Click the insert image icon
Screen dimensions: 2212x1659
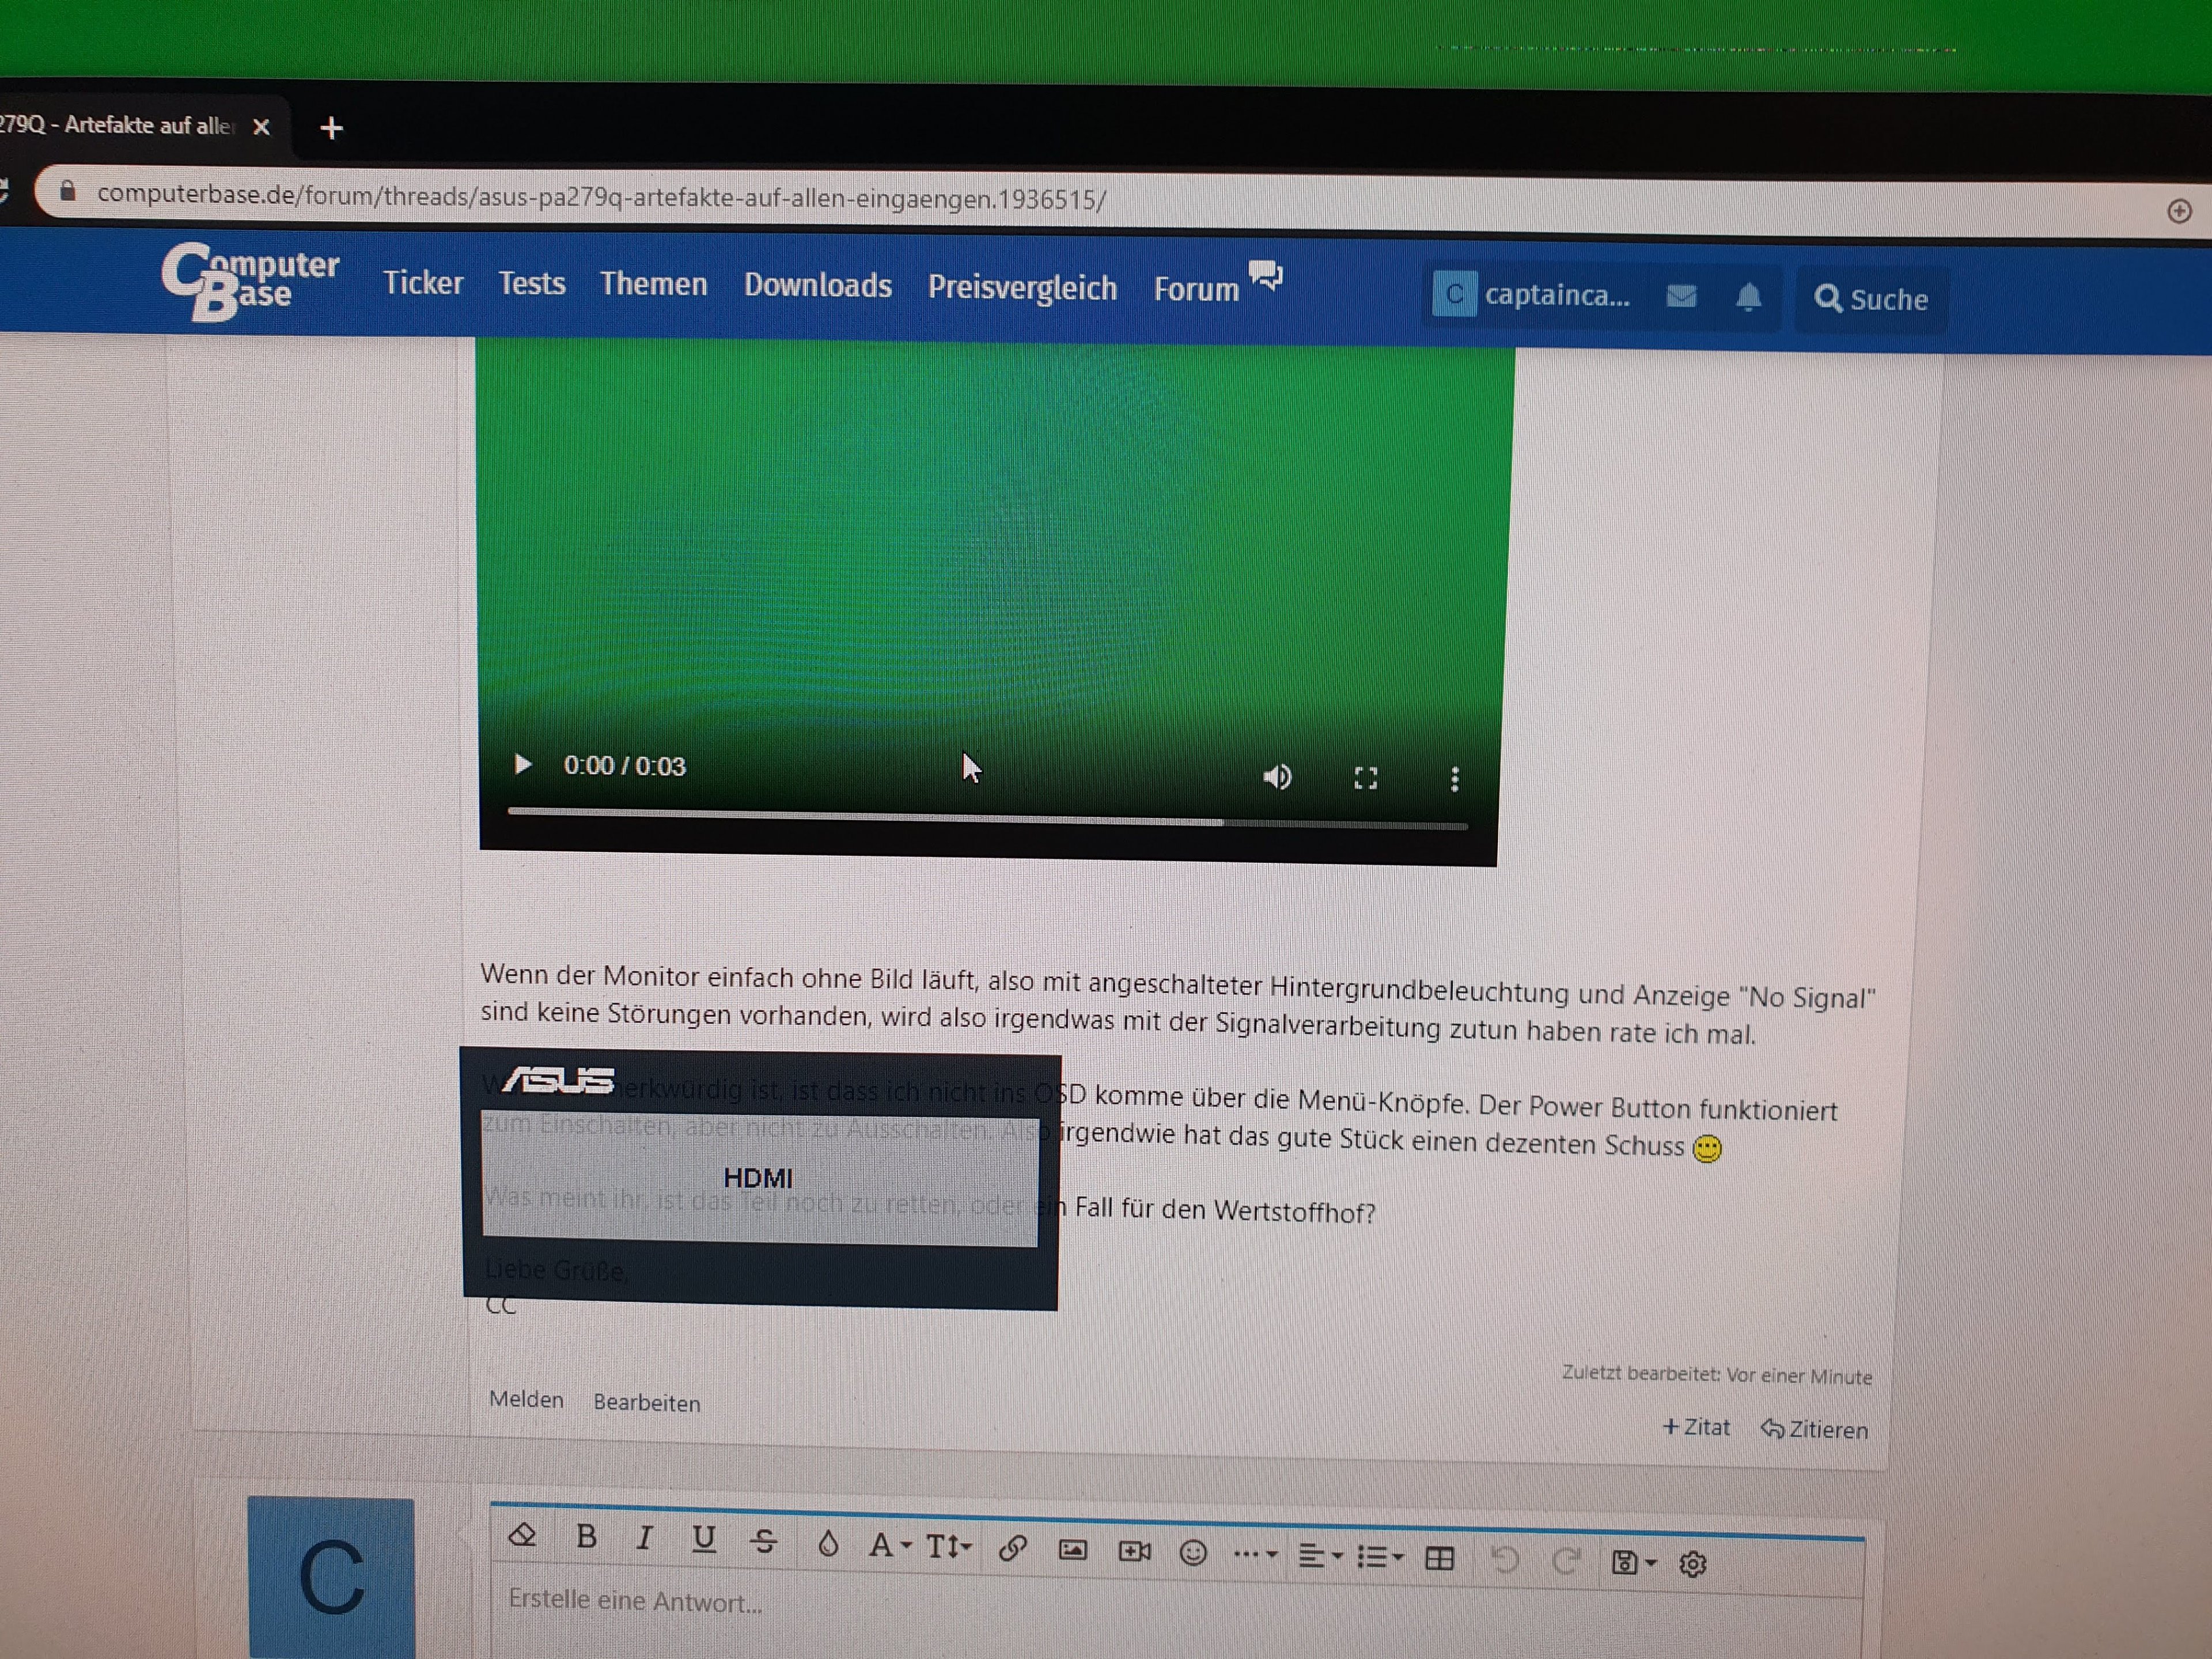tap(1072, 1550)
